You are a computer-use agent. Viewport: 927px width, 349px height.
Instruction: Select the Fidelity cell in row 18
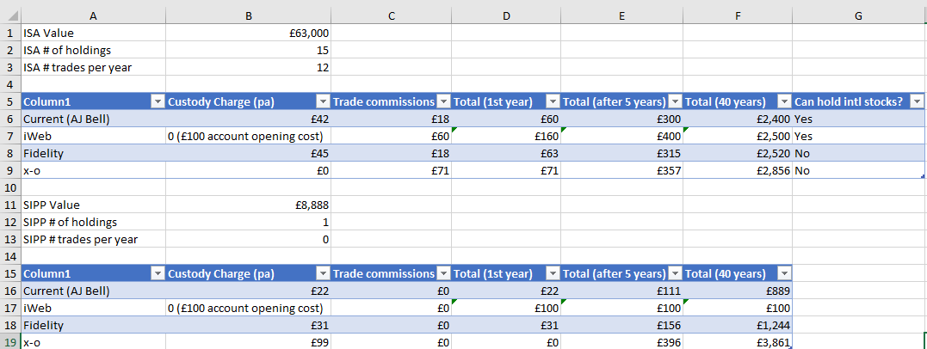coord(94,325)
